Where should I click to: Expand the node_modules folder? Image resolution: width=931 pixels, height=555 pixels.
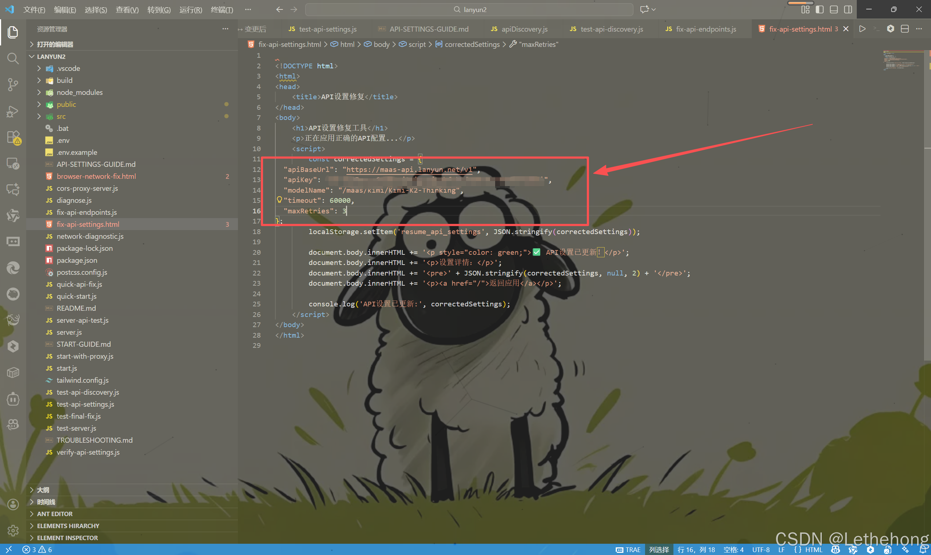pos(79,92)
